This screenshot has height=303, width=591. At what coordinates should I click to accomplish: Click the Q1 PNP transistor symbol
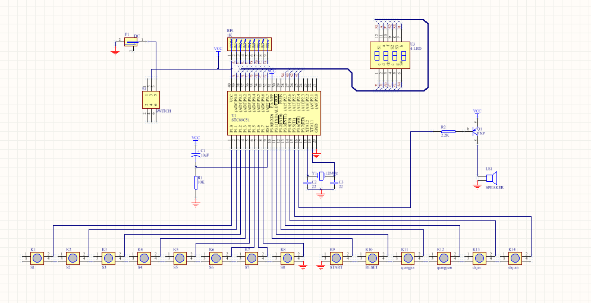pyautogui.click(x=476, y=131)
